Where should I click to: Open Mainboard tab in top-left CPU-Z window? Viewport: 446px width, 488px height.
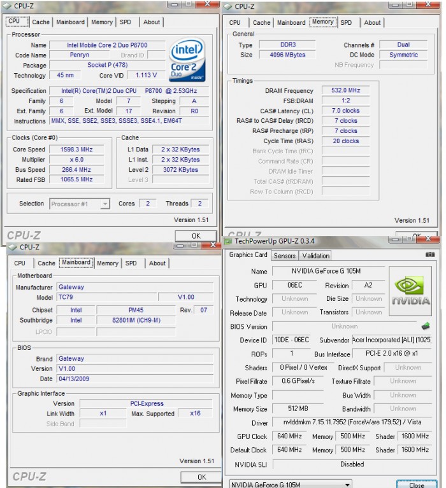71,22
